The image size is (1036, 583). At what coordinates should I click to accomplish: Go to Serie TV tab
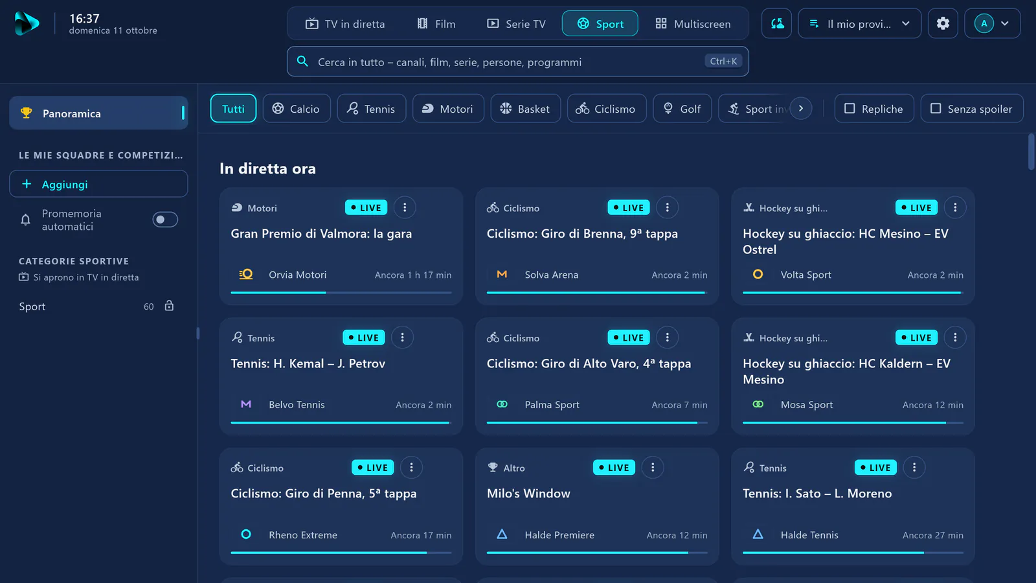(x=516, y=24)
